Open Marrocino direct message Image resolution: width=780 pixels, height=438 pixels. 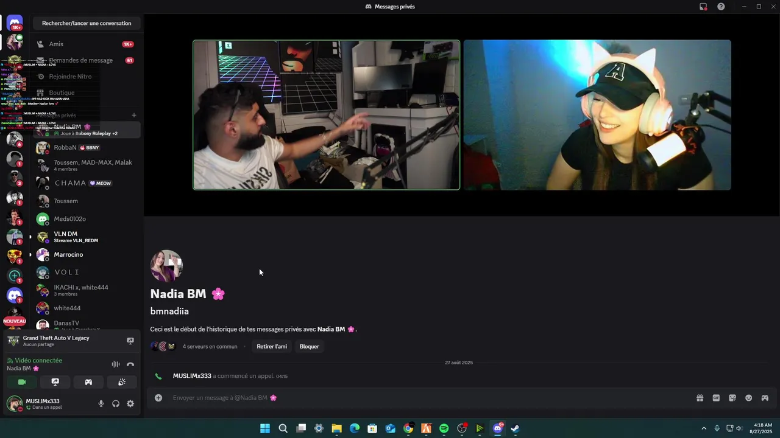click(87, 254)
